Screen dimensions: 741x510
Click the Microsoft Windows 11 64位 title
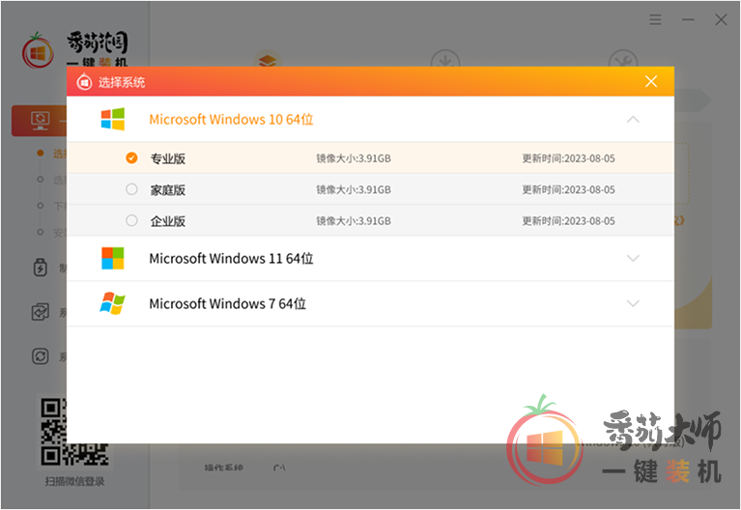coord(231,259)
